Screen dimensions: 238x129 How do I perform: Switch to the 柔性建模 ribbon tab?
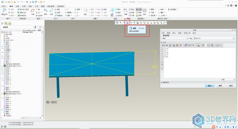pyautogui.click(x=51, y=6)
